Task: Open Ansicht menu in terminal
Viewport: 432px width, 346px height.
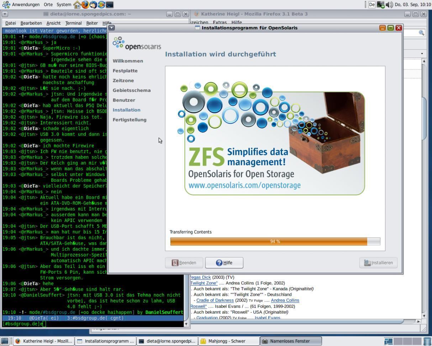Action: click(53, 23)
